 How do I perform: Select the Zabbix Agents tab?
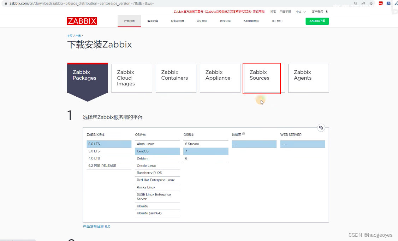pos(308,78)
